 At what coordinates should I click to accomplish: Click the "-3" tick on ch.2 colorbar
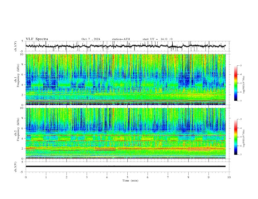240,119
